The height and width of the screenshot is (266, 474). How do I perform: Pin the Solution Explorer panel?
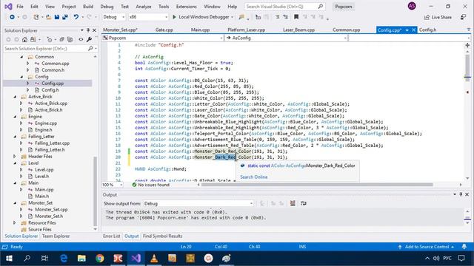(88, 30)
